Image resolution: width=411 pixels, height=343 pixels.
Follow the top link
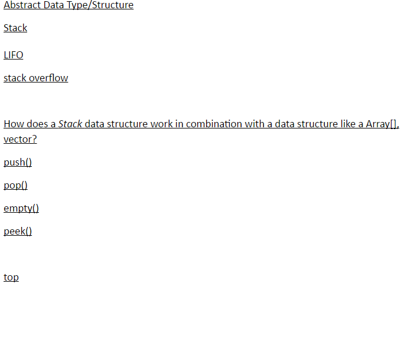pyautogui.click(x=11, y=278)
